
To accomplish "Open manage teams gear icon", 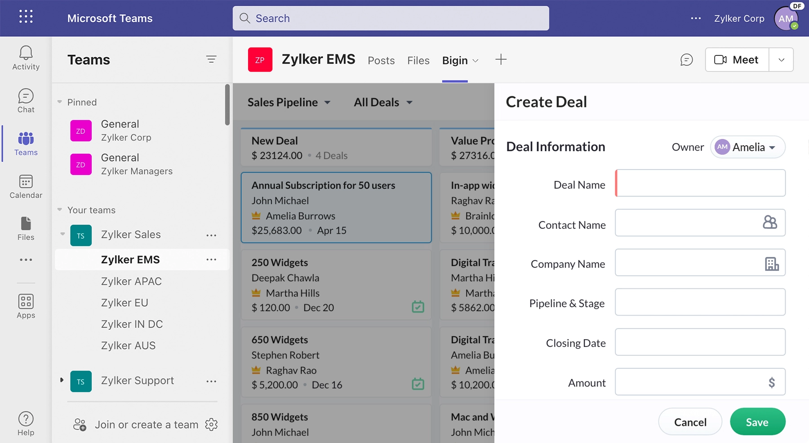I will [211, 424].
